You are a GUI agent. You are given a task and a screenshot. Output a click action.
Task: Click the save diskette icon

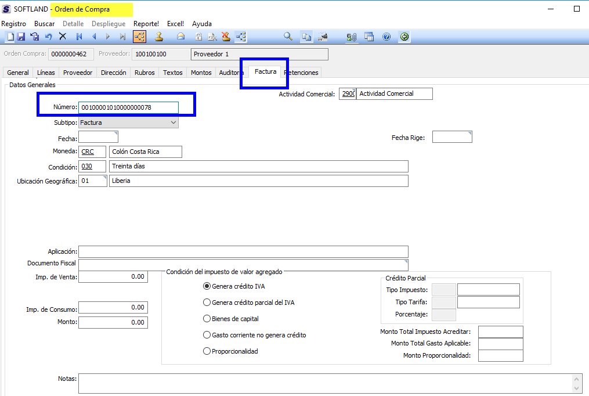click(x=21, y=37)
